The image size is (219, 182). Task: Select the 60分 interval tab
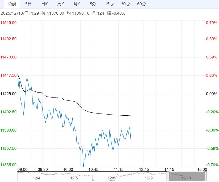click(x=142, y=4)
